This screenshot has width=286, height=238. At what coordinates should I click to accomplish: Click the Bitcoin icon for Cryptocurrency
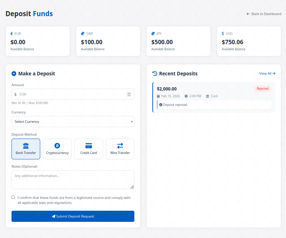57,146
